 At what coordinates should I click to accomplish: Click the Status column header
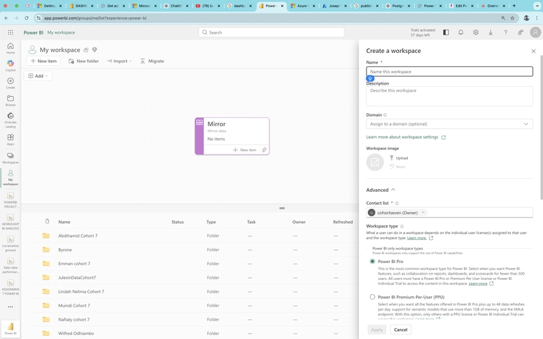177,222
